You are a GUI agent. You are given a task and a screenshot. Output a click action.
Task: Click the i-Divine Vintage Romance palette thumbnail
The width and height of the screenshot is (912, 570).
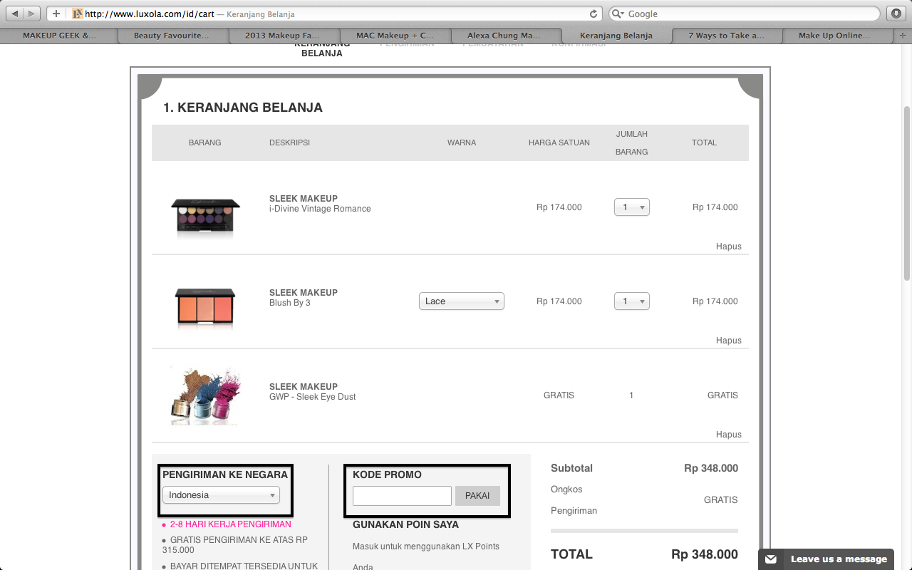click(205, 217)
